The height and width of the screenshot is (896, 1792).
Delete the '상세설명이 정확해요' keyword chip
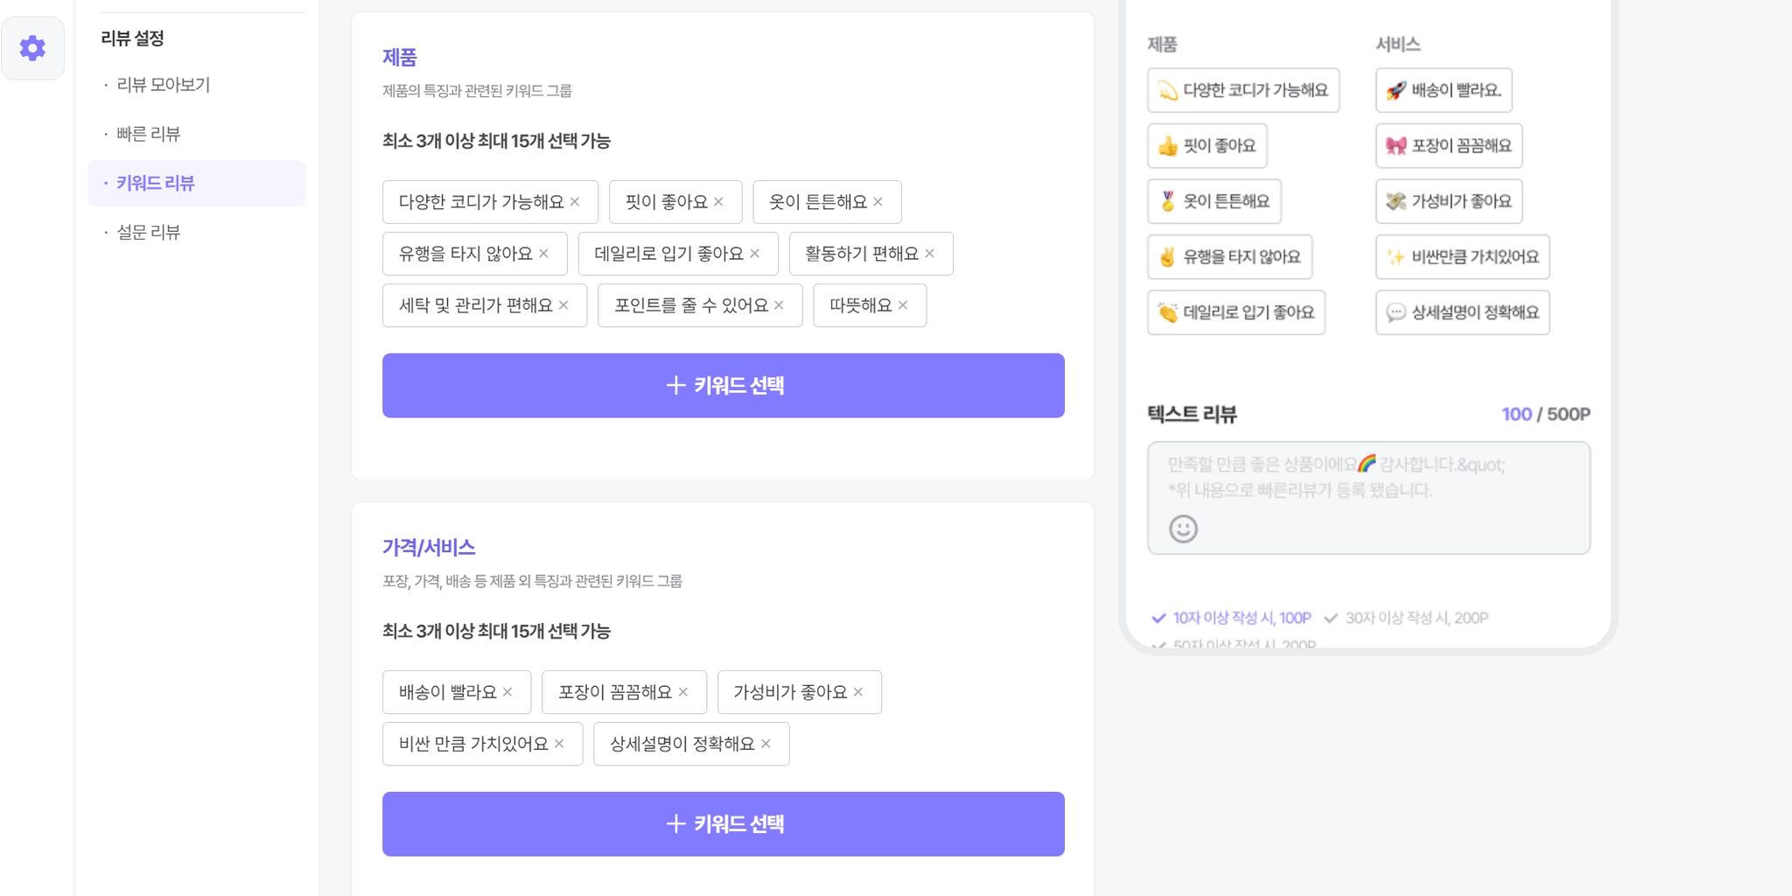click(766, 744)
